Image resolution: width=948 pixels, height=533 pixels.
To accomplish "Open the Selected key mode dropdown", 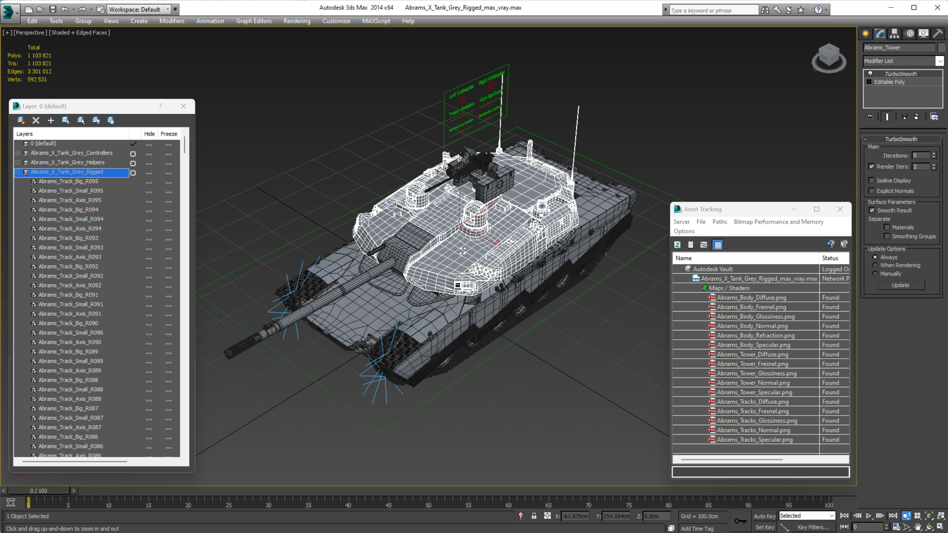I will pyautogui.click(x=807, y=516).
